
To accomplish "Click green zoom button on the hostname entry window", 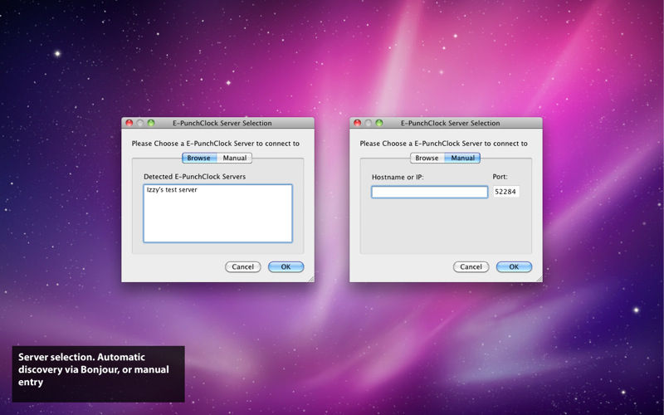I will 379,123.
